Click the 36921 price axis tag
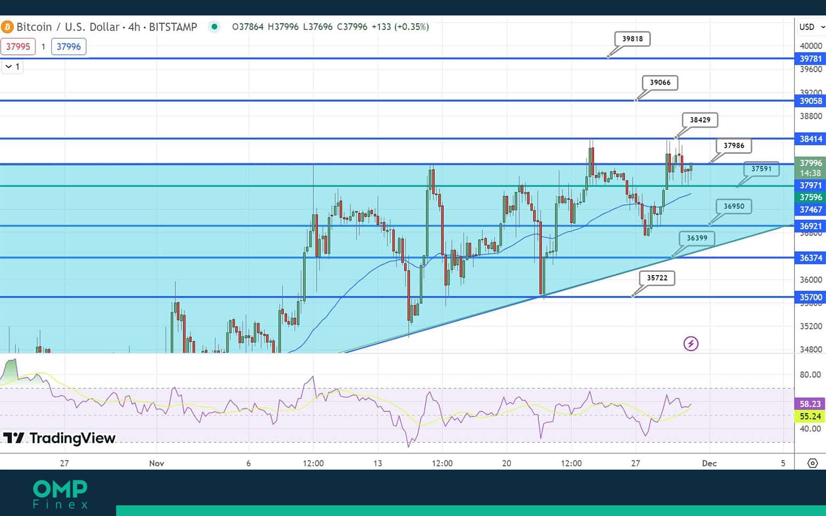Screen dimensions: 826x516 (x=810, y=226)
